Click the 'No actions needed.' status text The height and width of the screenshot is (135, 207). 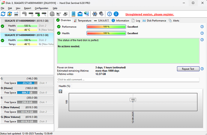(x=69, y=46)
